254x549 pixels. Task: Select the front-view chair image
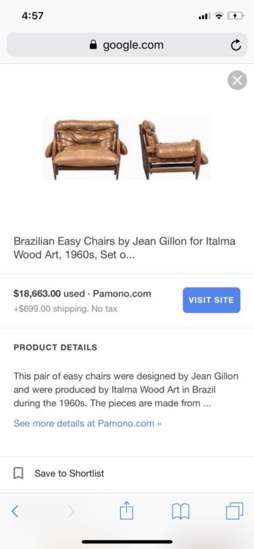pyautogui.click(x=86, y=148)
